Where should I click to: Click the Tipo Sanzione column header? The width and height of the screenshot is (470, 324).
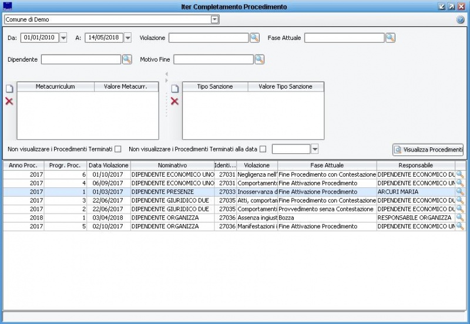point(215,86)
